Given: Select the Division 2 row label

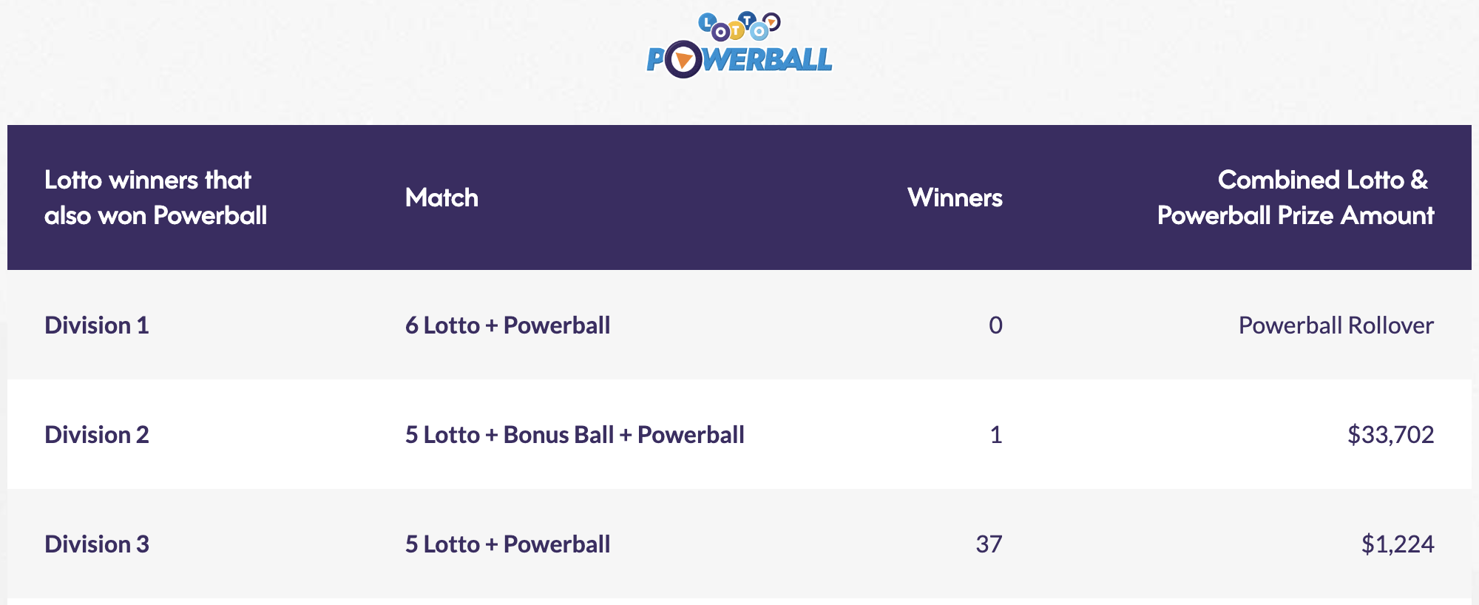Looking at the screenshot, I should 97,435.
